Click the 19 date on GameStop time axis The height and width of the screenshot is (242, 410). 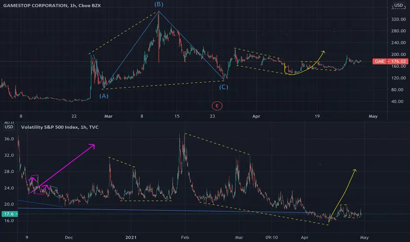[x=317, y=116]
